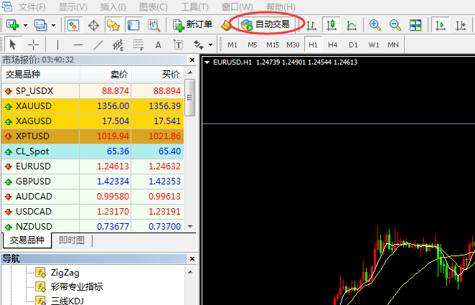Select the GBPUSD symbol row

[93, 182]
